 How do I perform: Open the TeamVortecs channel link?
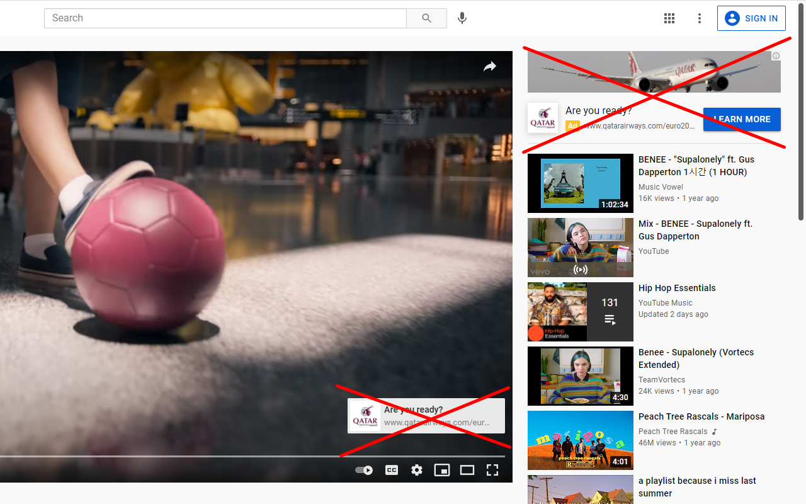tap(662, 379)
